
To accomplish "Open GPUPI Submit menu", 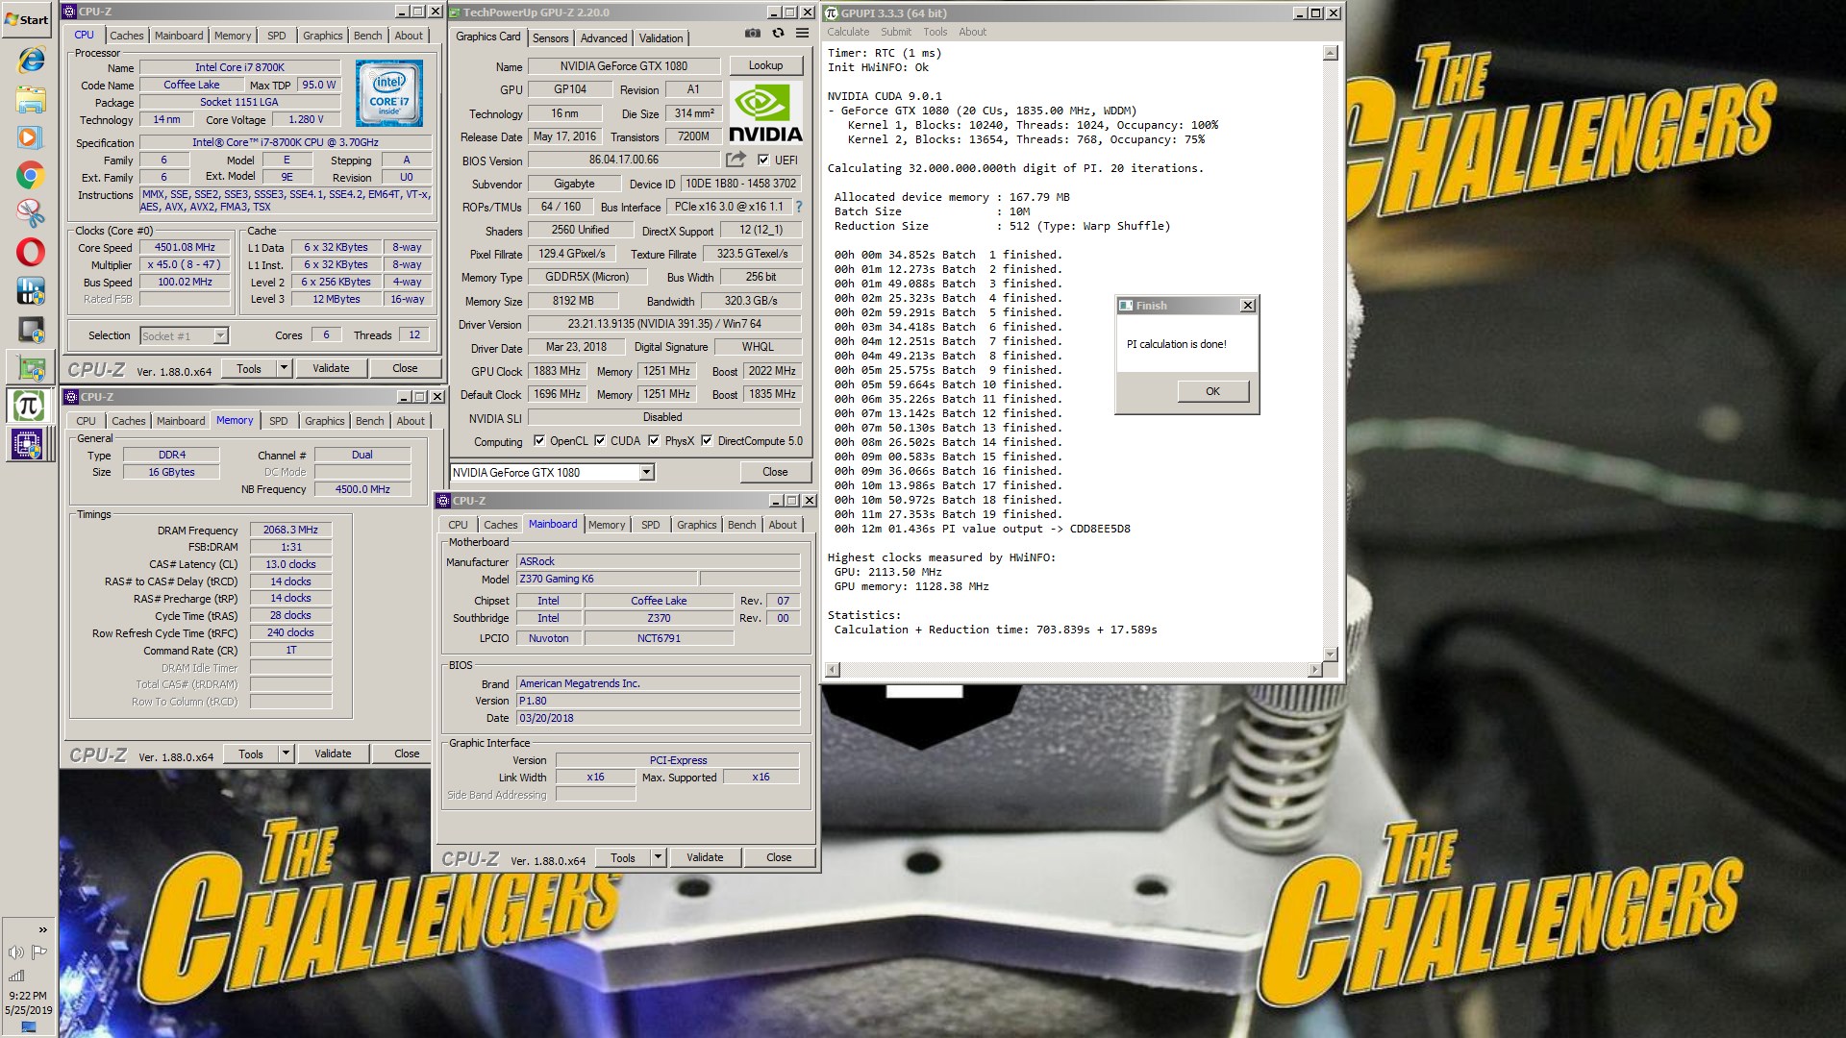I will pyautogui.click(x=896, y=32).
